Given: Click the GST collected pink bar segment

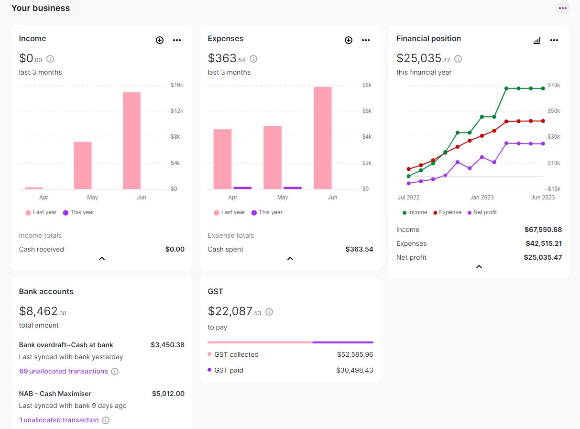Looking at the screenshot, I should click(260, 342).
